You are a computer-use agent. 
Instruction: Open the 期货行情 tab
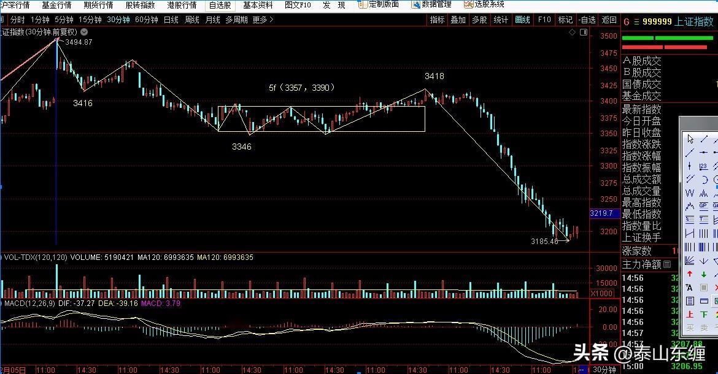pyautogui.click(x=98, y=5)
